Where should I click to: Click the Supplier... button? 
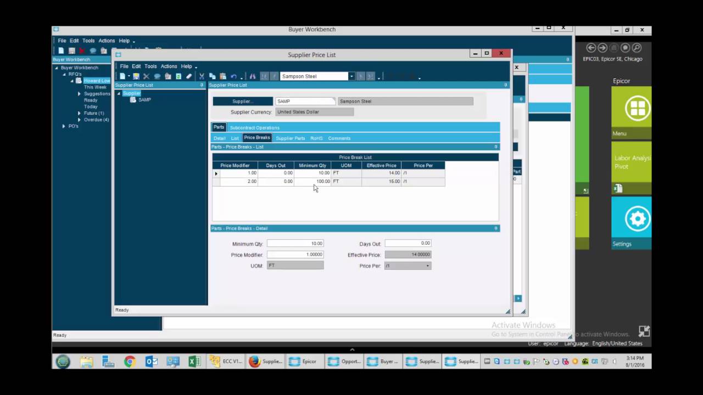click(243, 101)
